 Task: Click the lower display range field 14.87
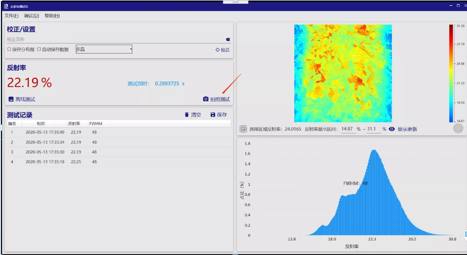tap(348, 129)
